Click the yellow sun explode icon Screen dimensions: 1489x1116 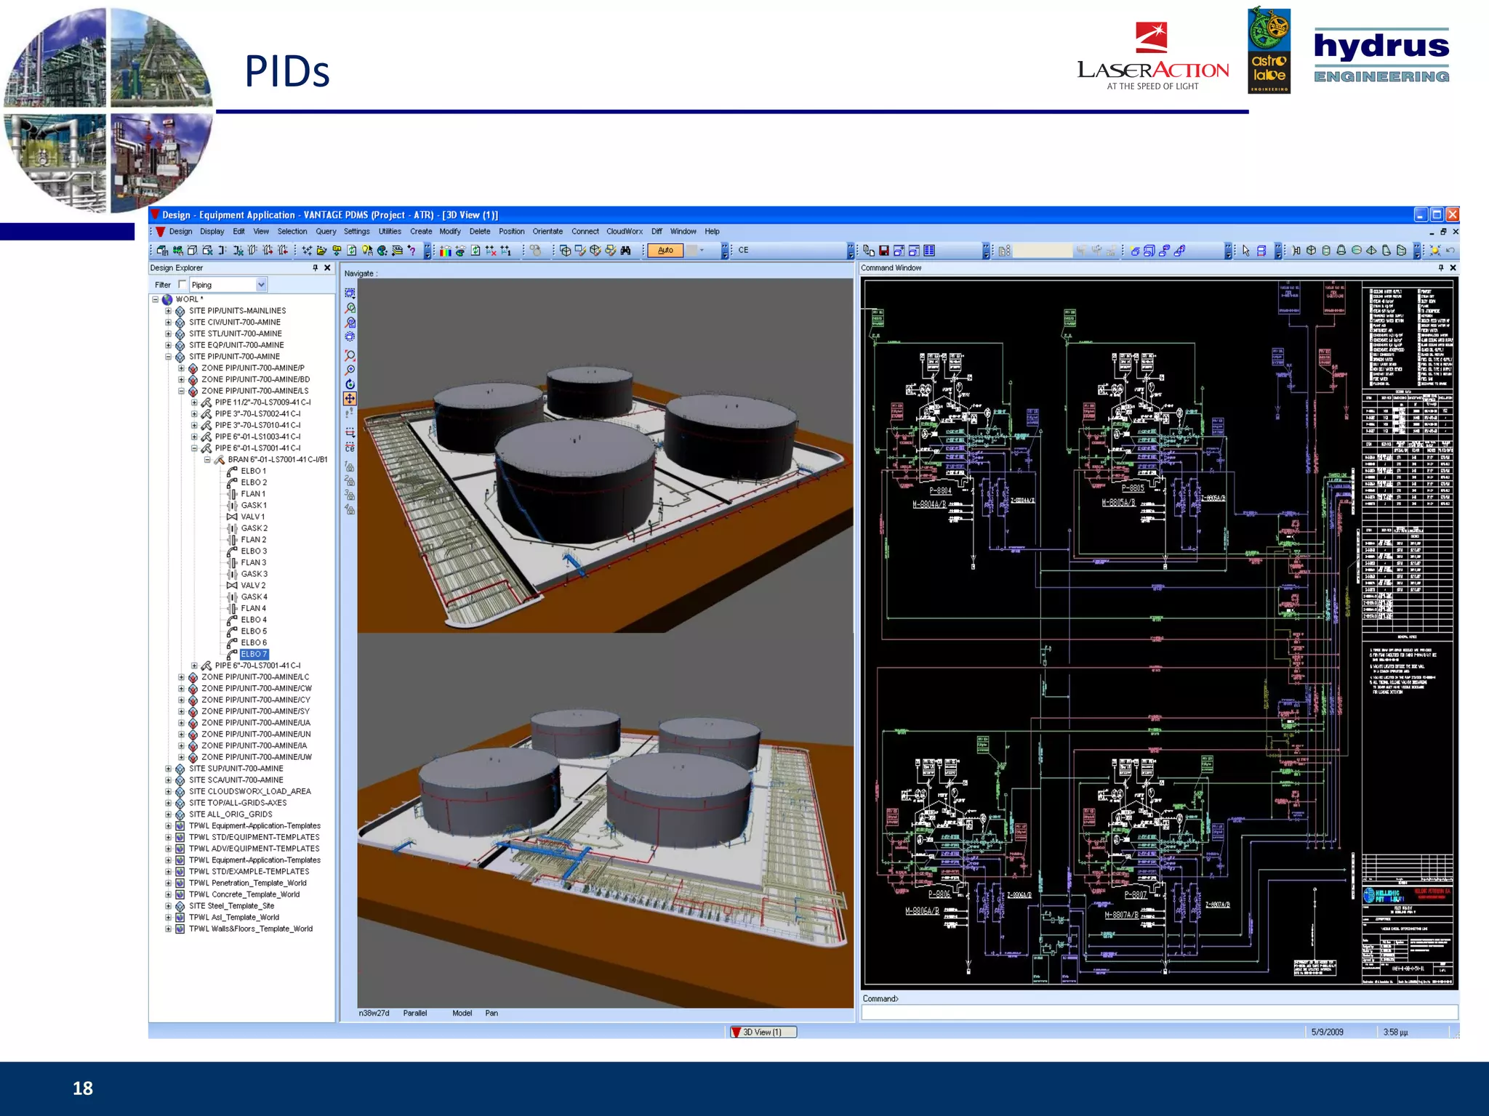[x=1434, y=251]
